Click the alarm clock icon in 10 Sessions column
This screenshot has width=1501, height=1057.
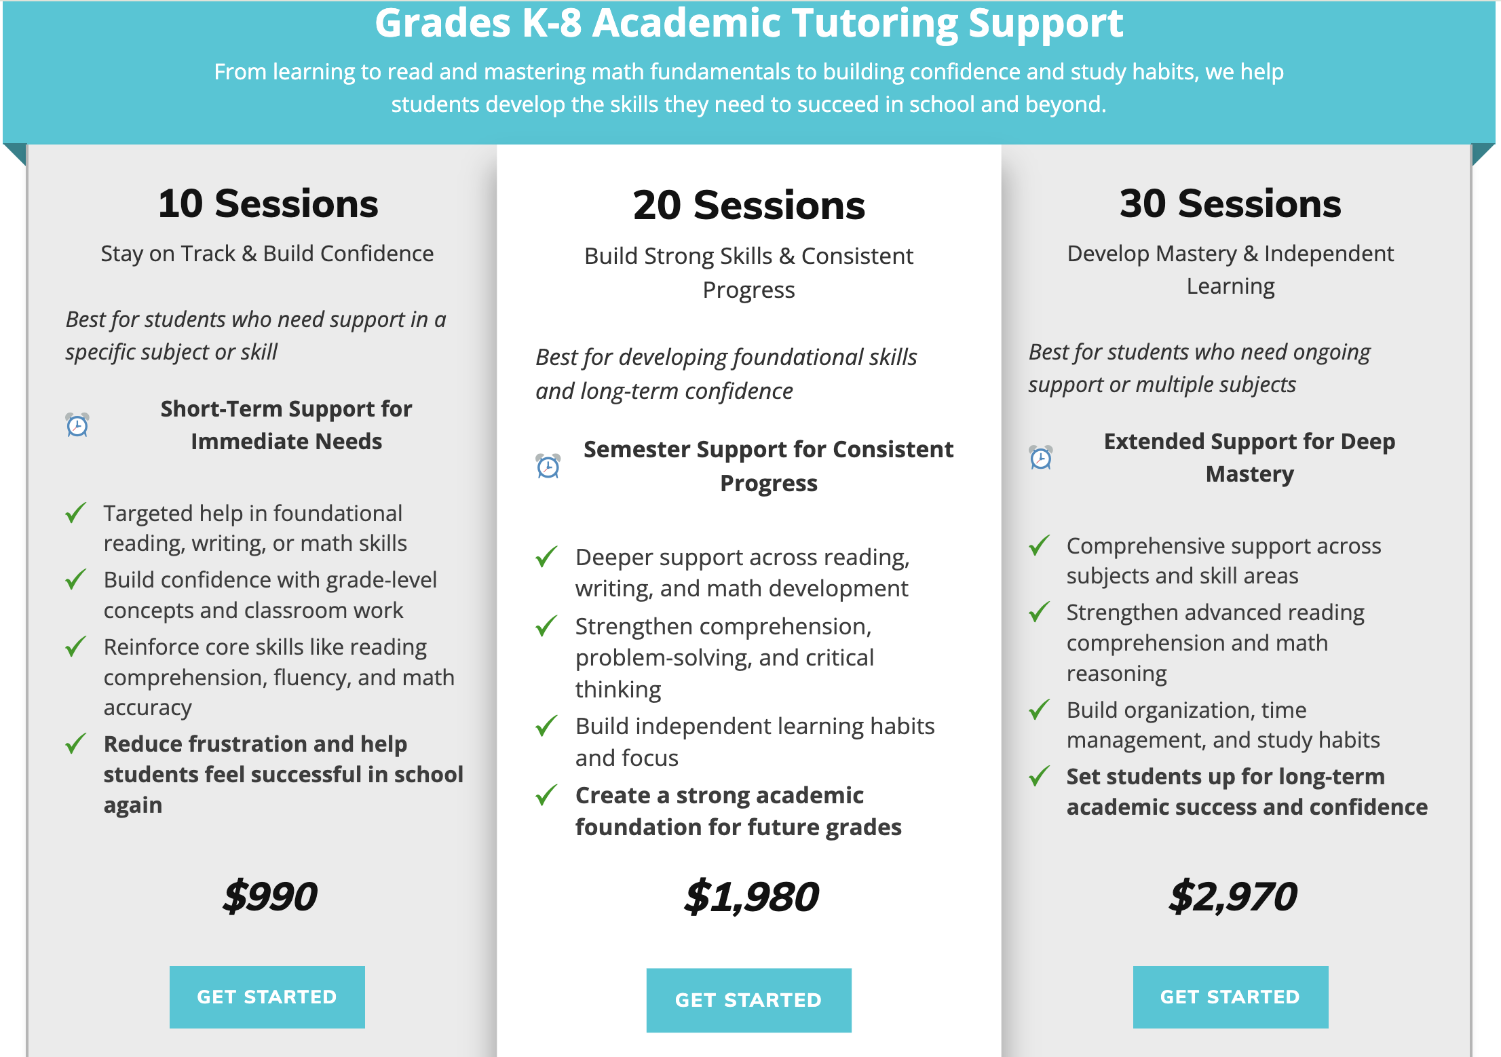[78, 425]
